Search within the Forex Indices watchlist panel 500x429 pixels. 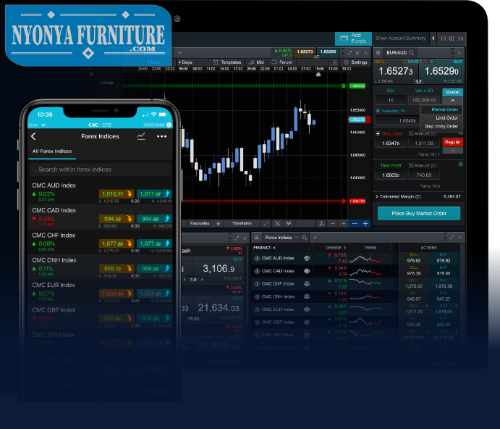tap(304, 238)
